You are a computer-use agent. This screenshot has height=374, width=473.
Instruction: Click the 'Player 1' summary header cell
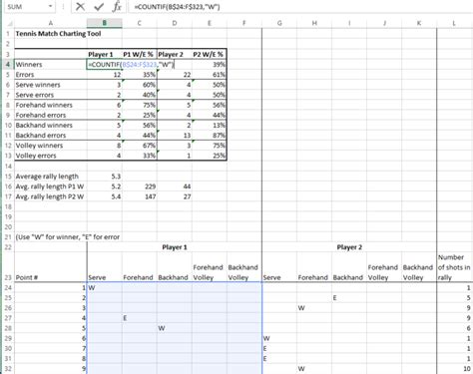[x=105, y=54]
